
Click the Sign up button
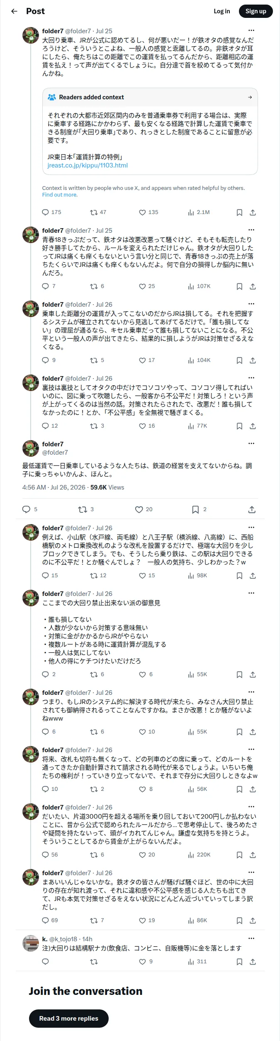tap(256, 11)
